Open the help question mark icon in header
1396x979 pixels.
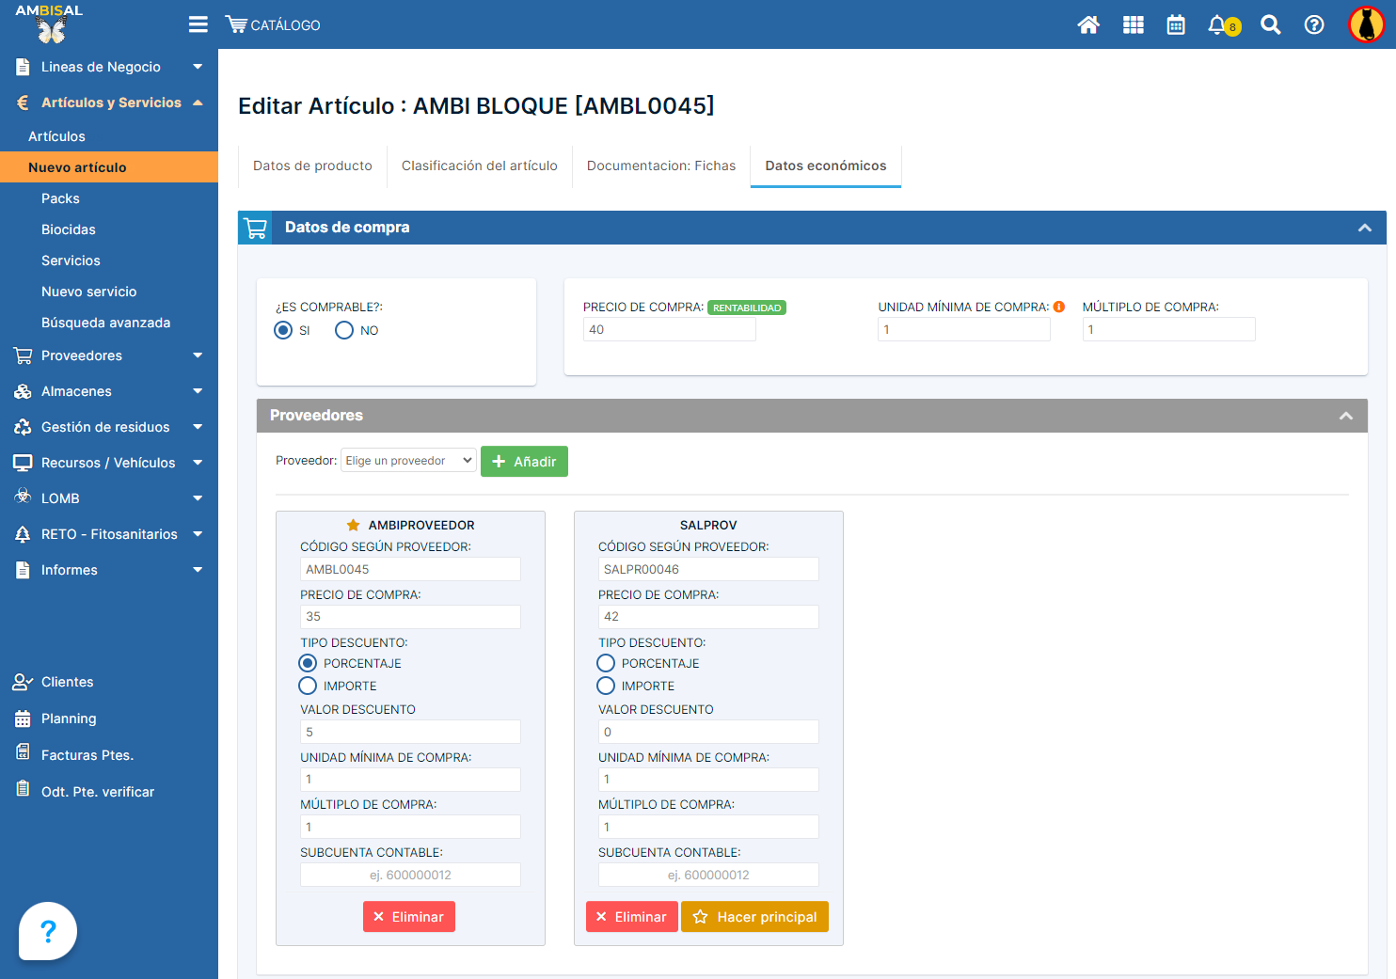click(1314, 25)
